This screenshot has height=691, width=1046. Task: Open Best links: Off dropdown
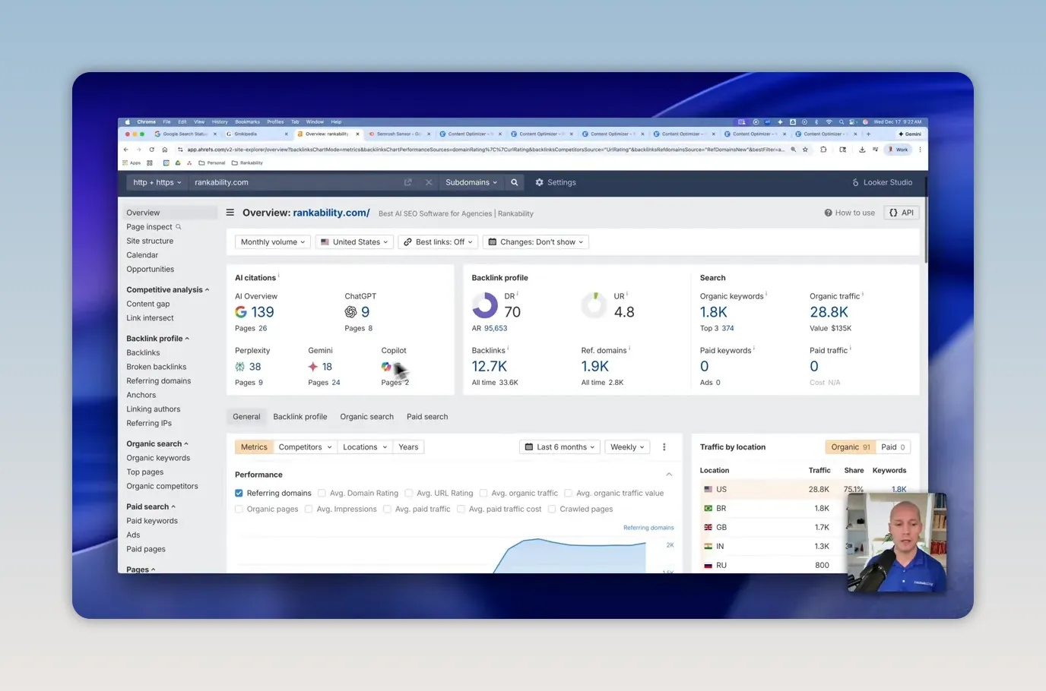pyautogui.click(x=438, y=242)
